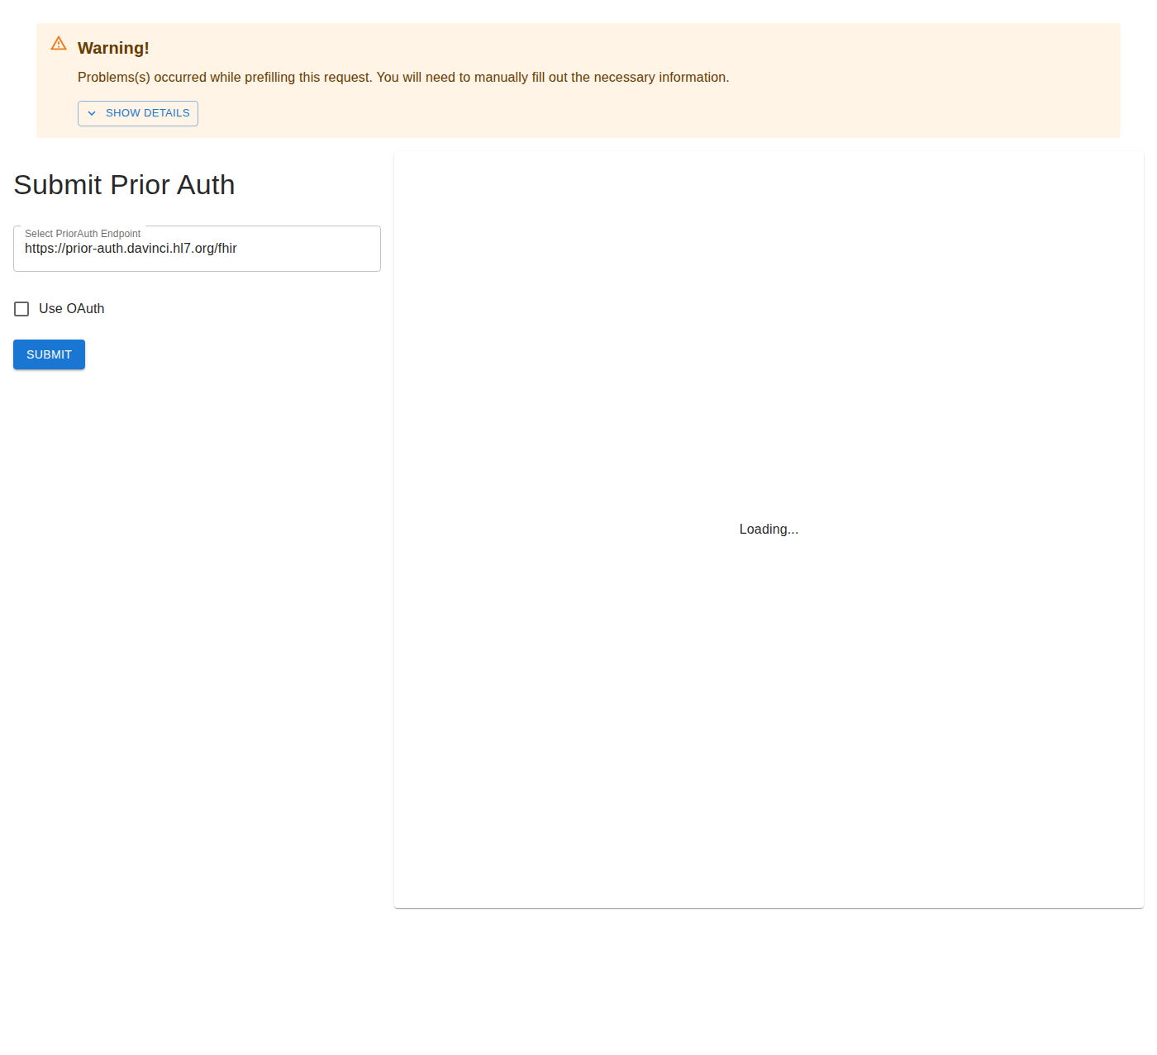Select the prefilling problems warning message
This screenshot has height=1055, width=1157.
click(403, 78)
